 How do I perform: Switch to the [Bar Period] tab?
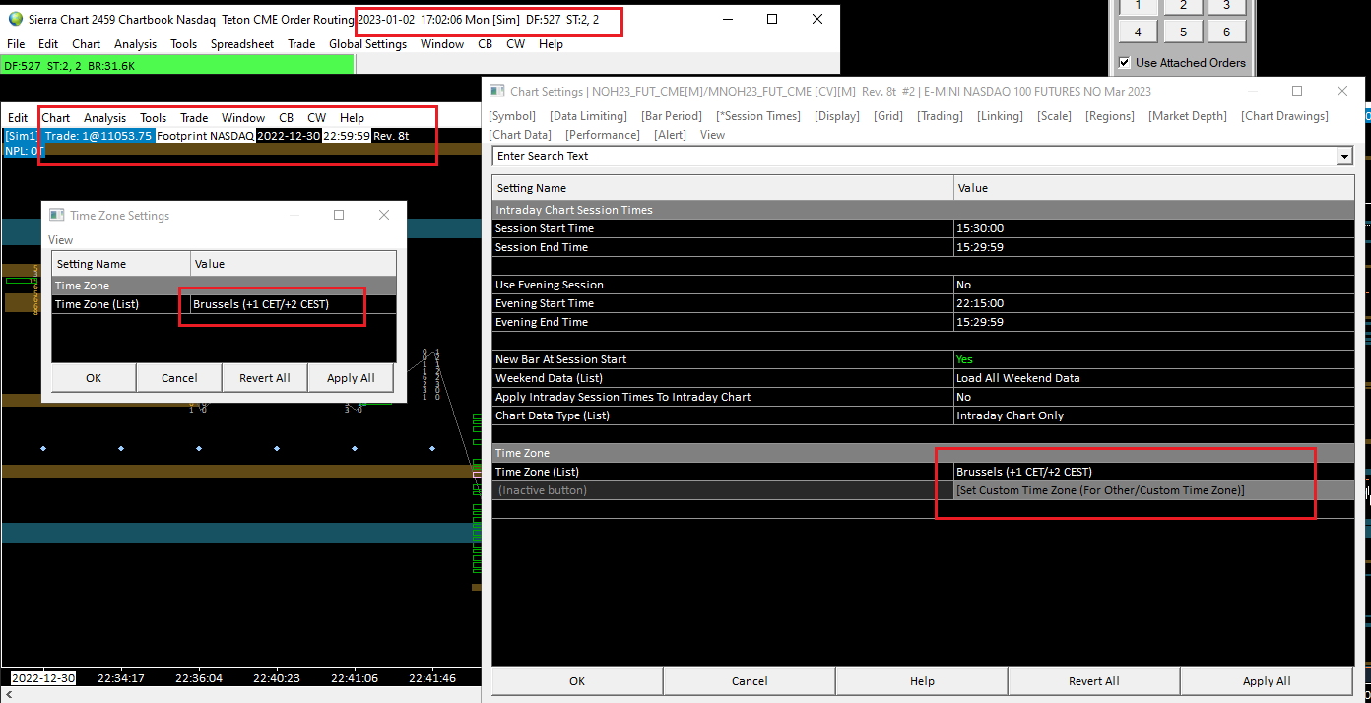(x=672, y=116)
